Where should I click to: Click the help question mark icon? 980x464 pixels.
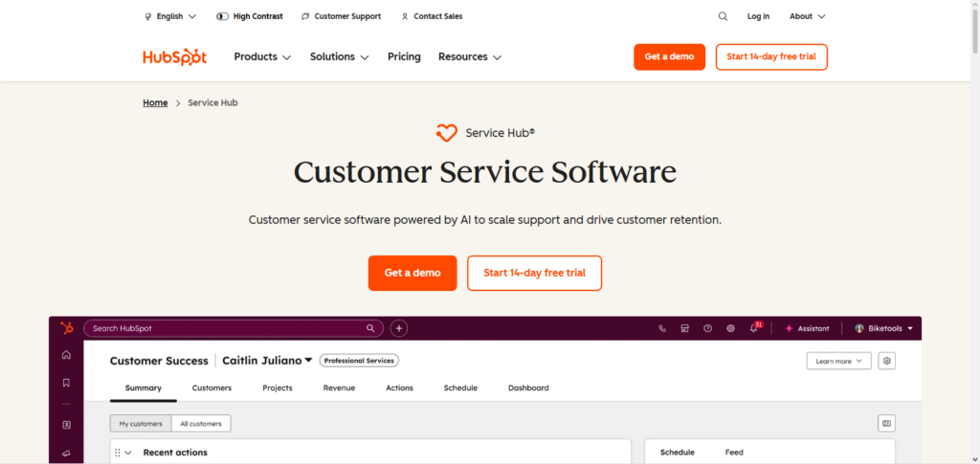point(707,328)
